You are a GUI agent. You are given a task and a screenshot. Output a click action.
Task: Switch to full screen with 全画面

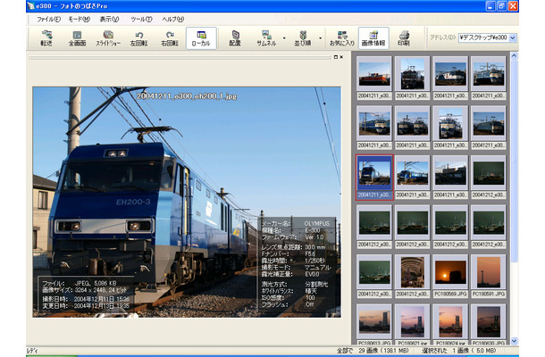[77, 38]
